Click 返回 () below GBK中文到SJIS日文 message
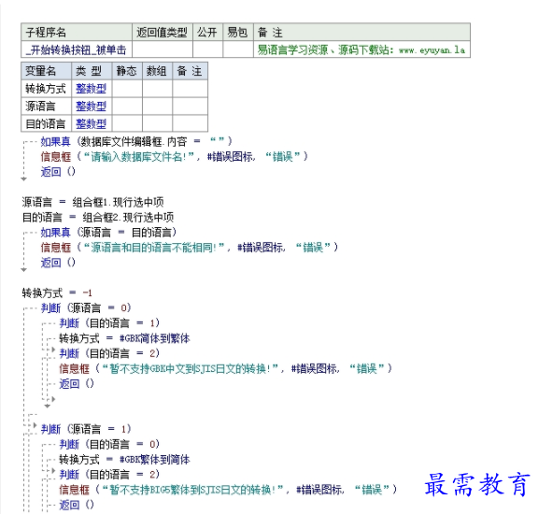The height and width of the screenshot is (514, 538). [x=77, y=383]
